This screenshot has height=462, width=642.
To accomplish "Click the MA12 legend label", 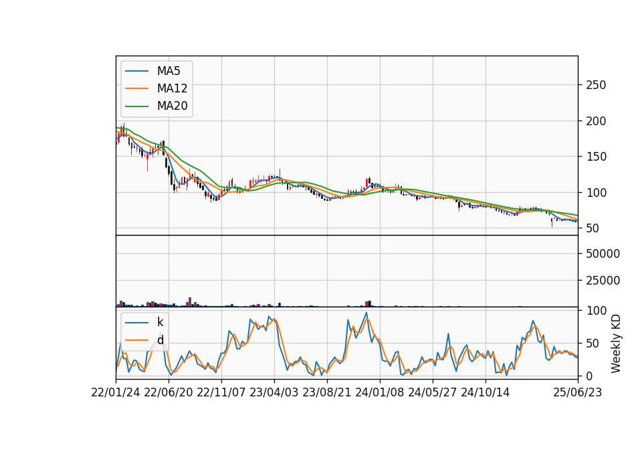I will click(x=172, y=88).
